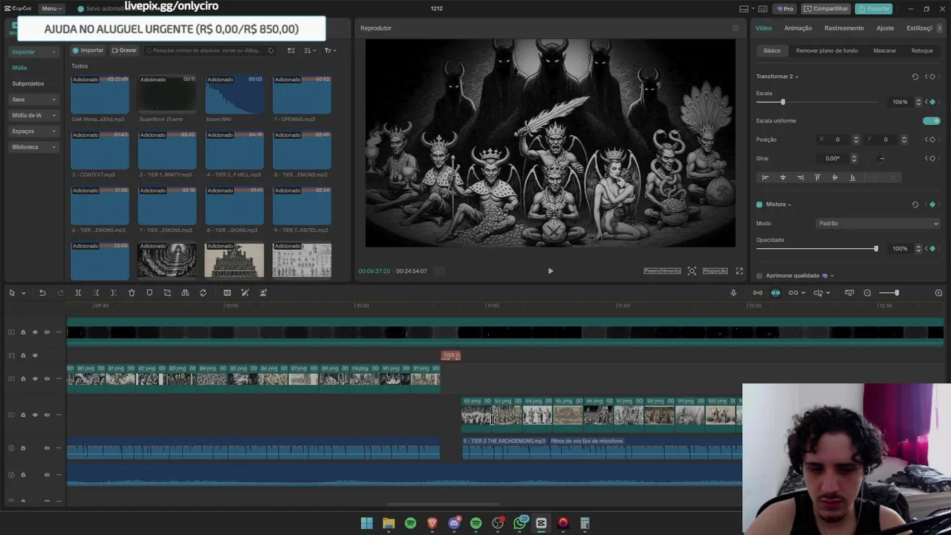Open the media filter dropdown
951x535 pixels.
coord(330,51)
